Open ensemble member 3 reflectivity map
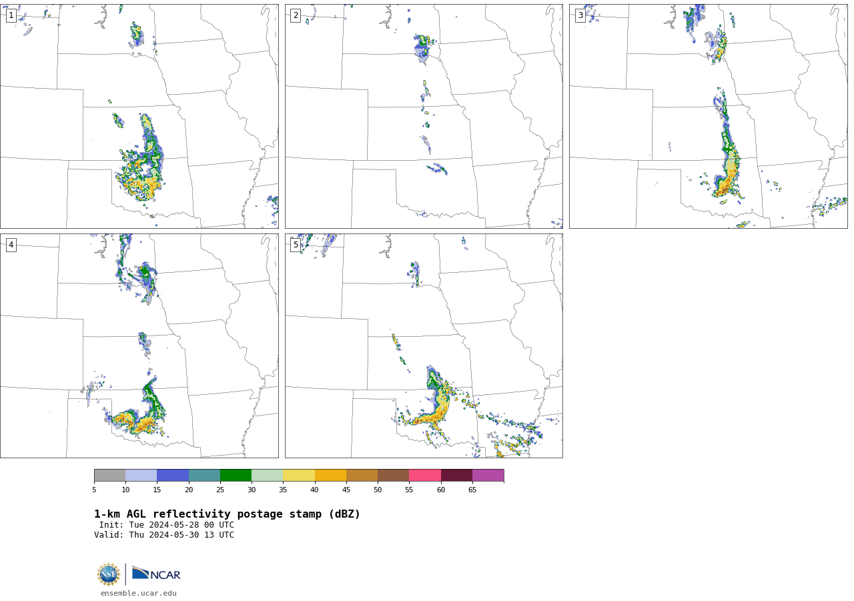This screenshot has height=601, width=854. coord(709,117)
